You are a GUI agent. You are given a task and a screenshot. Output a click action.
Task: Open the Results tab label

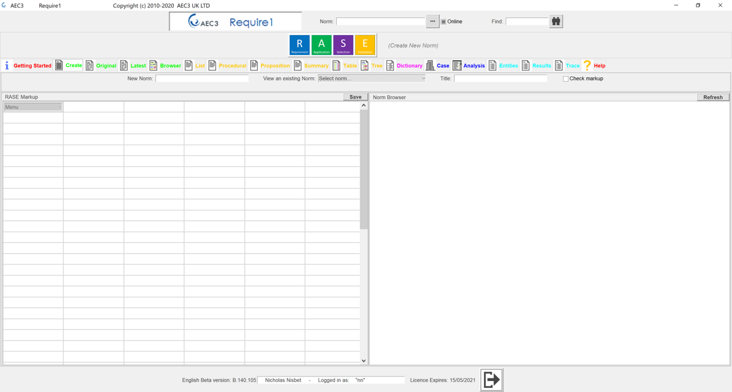coord(542,66)
